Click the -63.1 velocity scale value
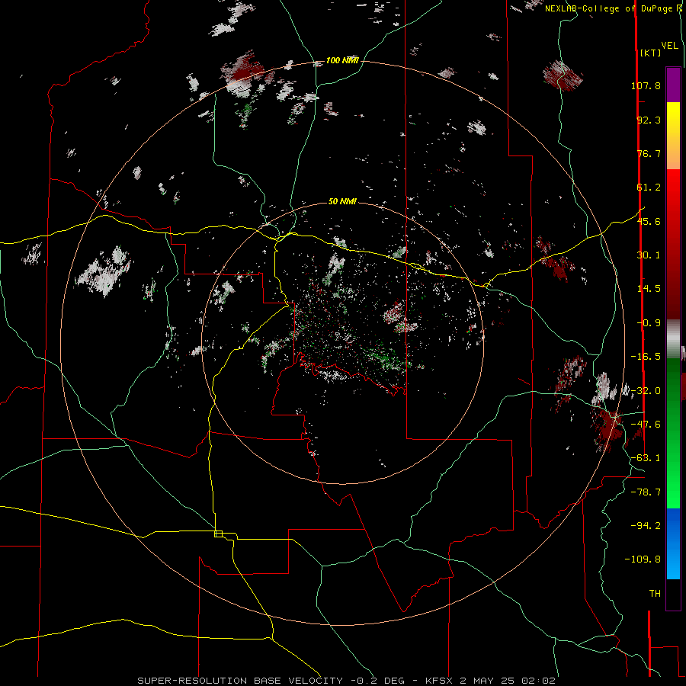The height and width of the screenshot is (686, 686). tap(646, 457)
